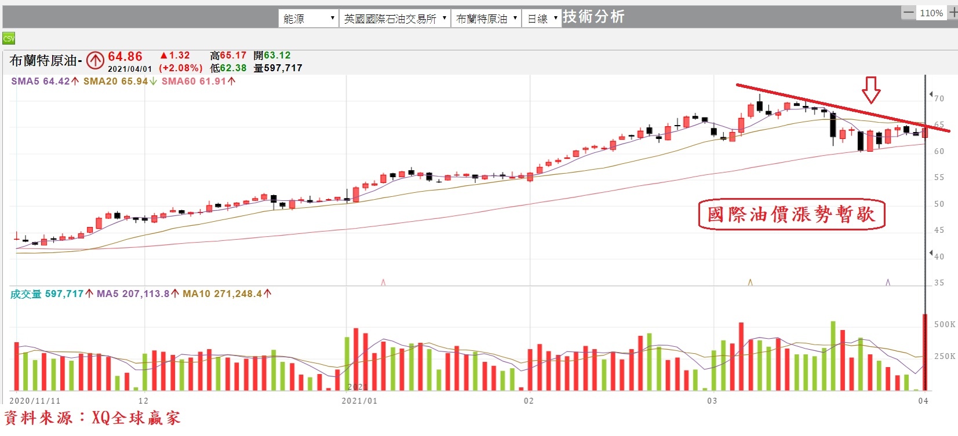Open the 英國國際石油交易所 exchange dropdown
Image resolution: width=958 pixels, height=436 pixels.
[395, 19]
